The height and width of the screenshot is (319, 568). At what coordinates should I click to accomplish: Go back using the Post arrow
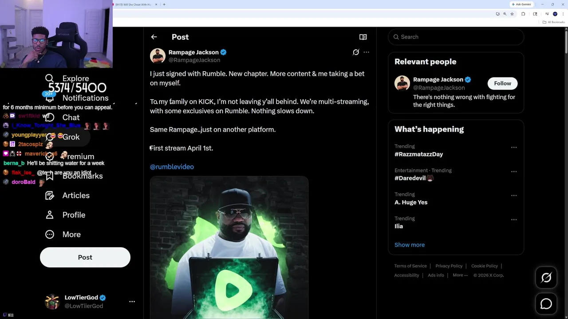point(154,37)
